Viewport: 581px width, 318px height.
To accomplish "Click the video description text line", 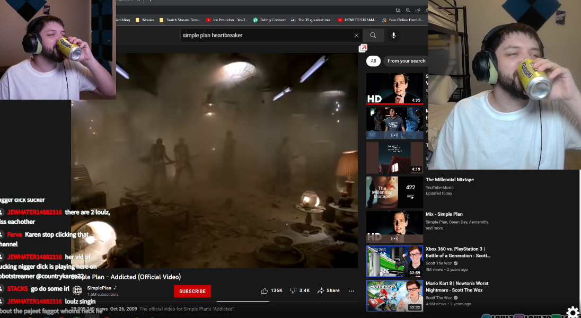I will click(x=187, y=309).
